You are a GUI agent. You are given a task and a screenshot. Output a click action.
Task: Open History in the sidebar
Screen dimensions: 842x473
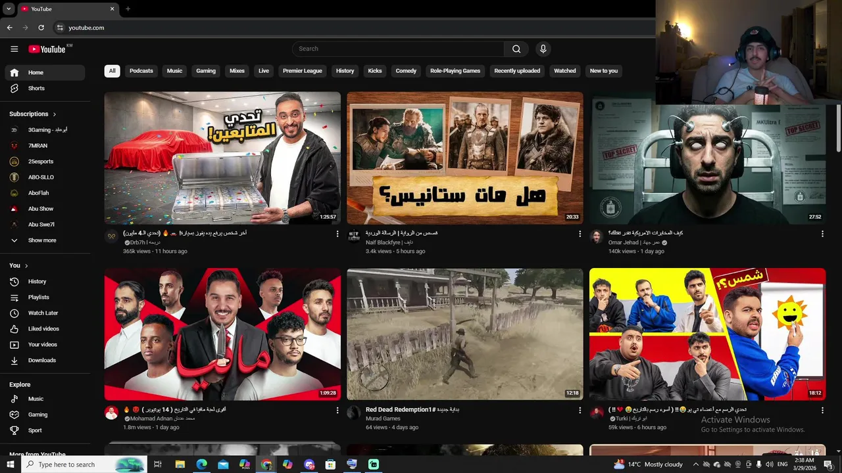click(45, 281)
